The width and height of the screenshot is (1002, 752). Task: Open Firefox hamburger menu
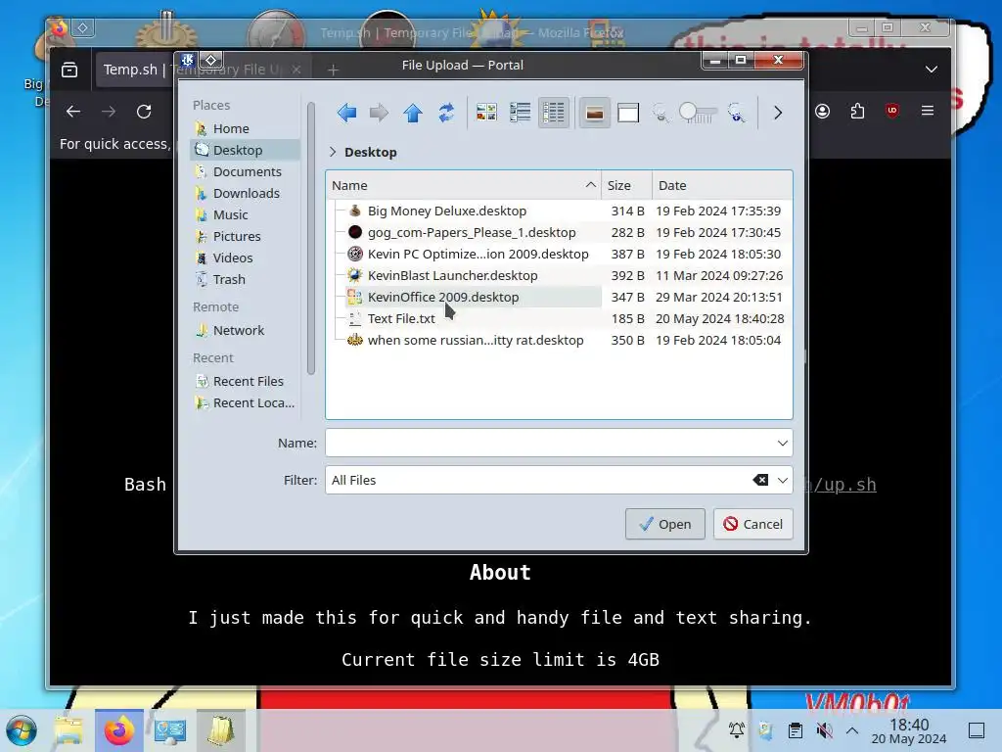tap(928, 112)
